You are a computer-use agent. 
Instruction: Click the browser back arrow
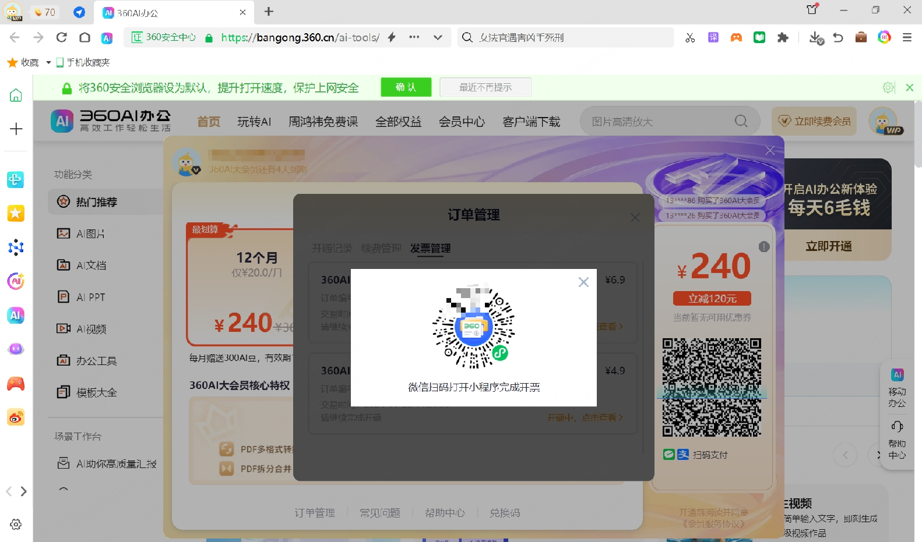[x=15, y=37]
